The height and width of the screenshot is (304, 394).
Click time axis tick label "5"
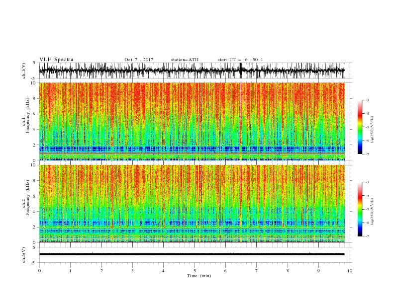(x=195, y=271)
